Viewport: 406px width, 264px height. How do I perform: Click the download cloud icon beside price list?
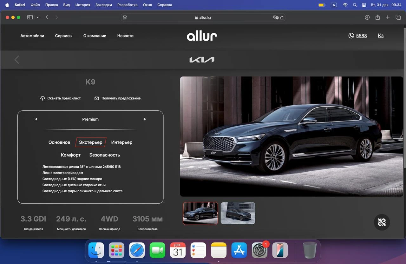43,98
